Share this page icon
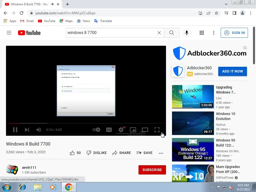Screen dimensions: 256x192 coord(208,13)
